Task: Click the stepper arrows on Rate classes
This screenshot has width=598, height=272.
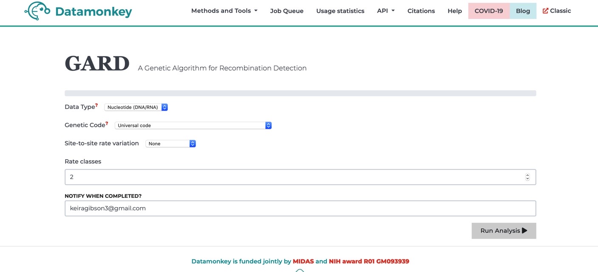Action: coord(527,177)
